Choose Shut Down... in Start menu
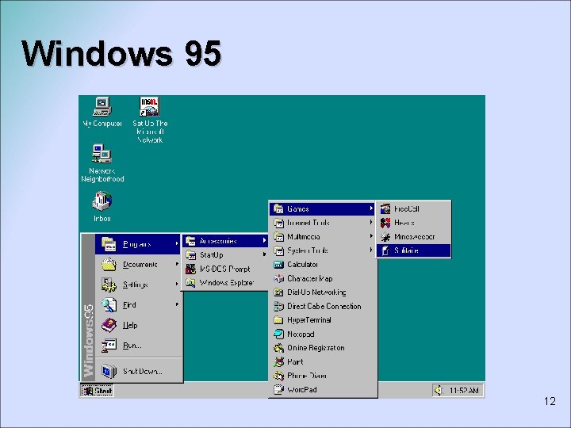This screenshot has height=428, width=571. (x=138, y=371)
